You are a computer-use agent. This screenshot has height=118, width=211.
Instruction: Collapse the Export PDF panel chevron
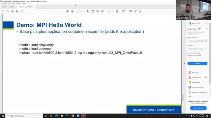click(x=206, y=23)
